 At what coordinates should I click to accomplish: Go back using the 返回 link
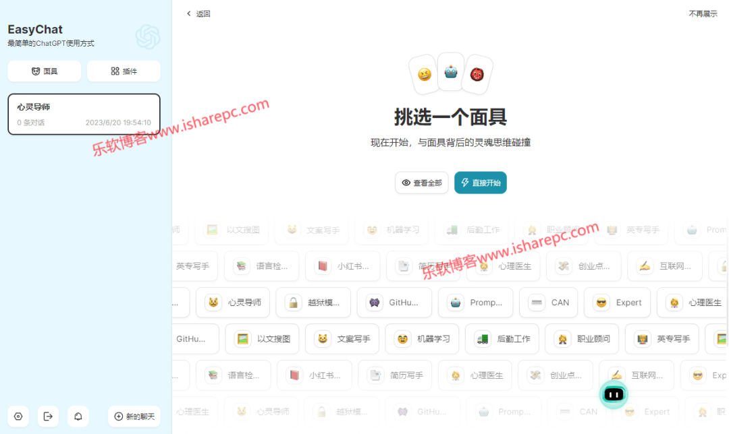(x=198, y=14)
